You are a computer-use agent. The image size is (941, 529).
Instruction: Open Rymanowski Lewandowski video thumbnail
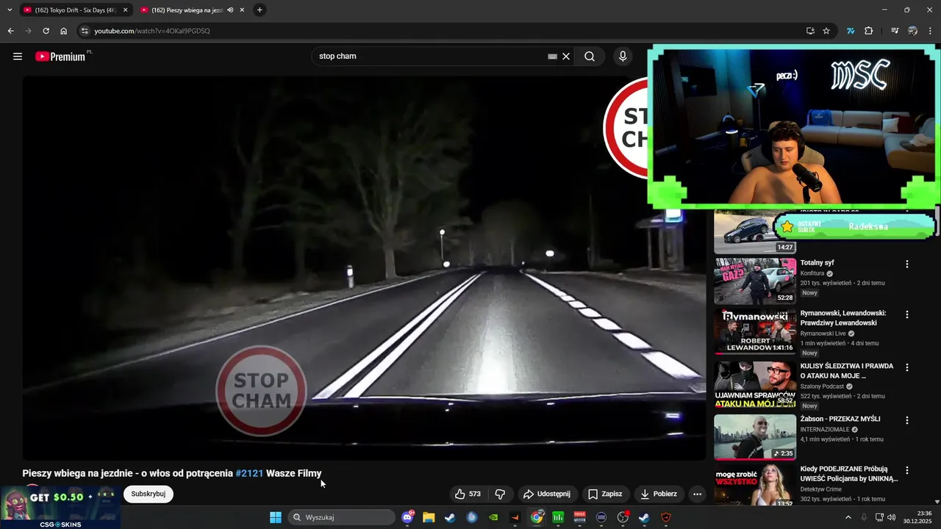[755, 332]
